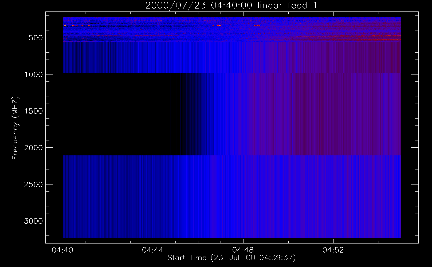
Task: Click the 2500 frequency tick label
Action: (33, 184)
